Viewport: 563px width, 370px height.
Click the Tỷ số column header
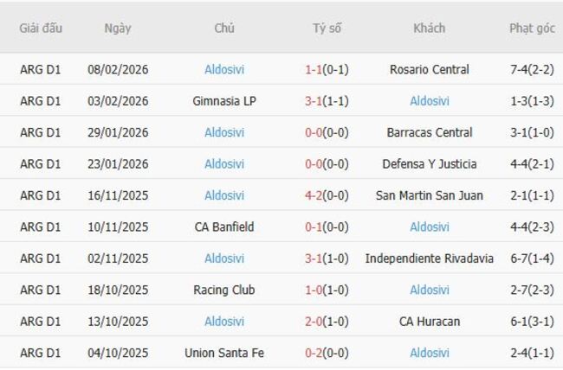[327, 28]
